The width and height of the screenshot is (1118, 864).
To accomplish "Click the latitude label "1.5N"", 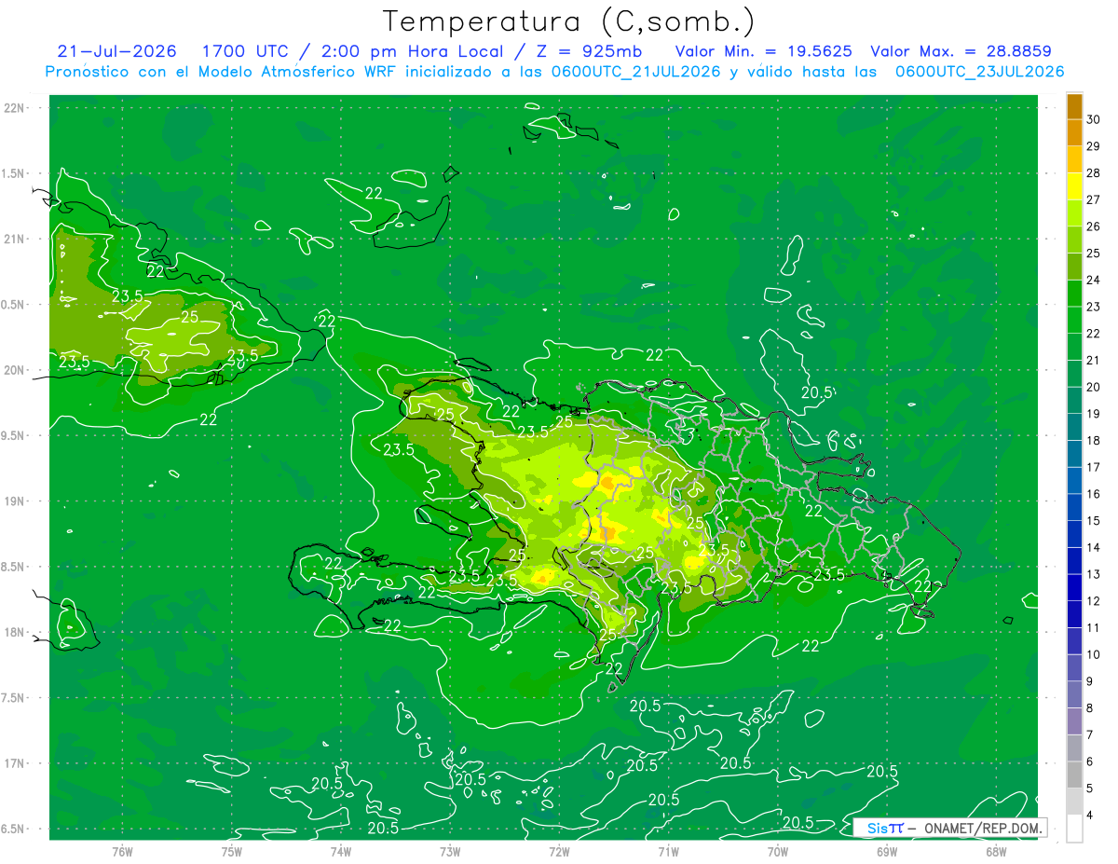I will (14, 173).
